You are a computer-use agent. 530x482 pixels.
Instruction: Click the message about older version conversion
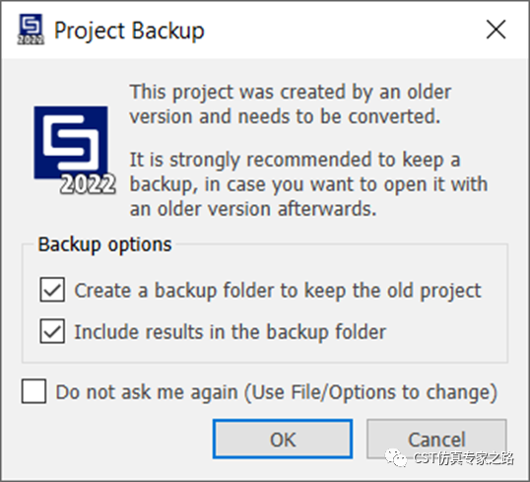click(x=291, y=104)
